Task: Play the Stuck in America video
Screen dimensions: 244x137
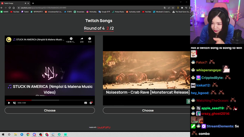Action: [x=9, y=103]
